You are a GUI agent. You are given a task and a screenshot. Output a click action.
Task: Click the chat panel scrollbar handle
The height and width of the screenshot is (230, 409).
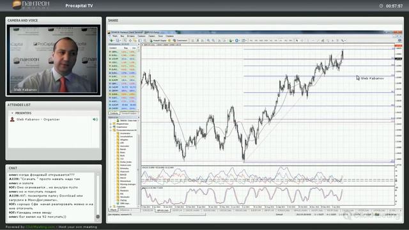pos(98,217)
